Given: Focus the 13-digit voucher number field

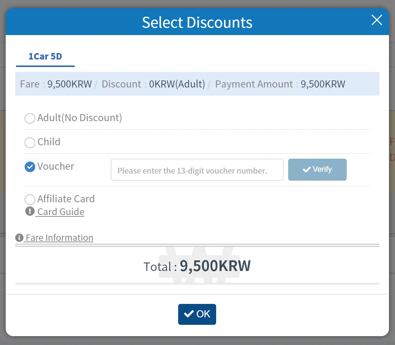Looking at the screenshot, I should point(197,170).
